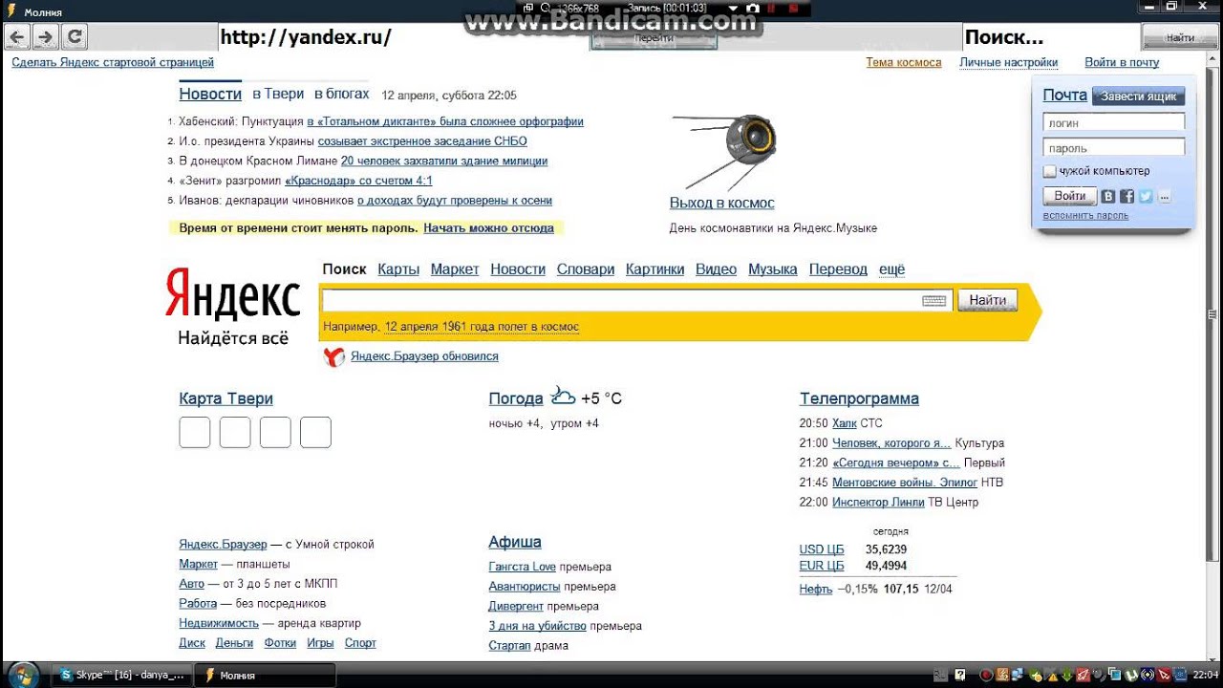Open the Маркет tab

click(x=455, y=269)
